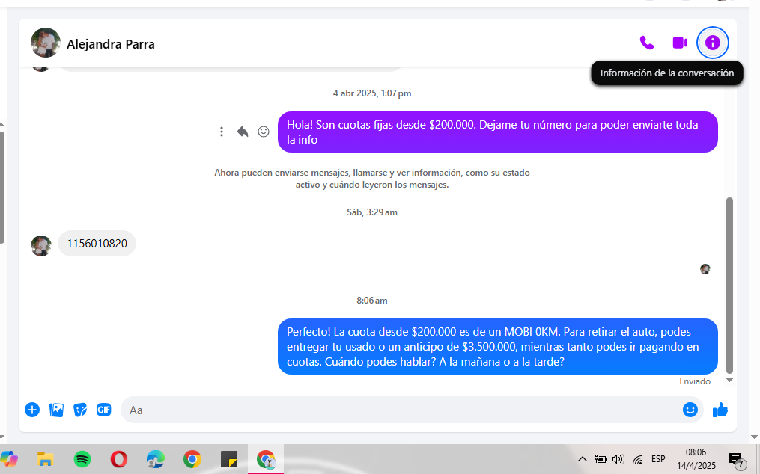This screenshot has height=474, width=760.
Task: Open Google Chrome from the taskbar
Action: 192,459
